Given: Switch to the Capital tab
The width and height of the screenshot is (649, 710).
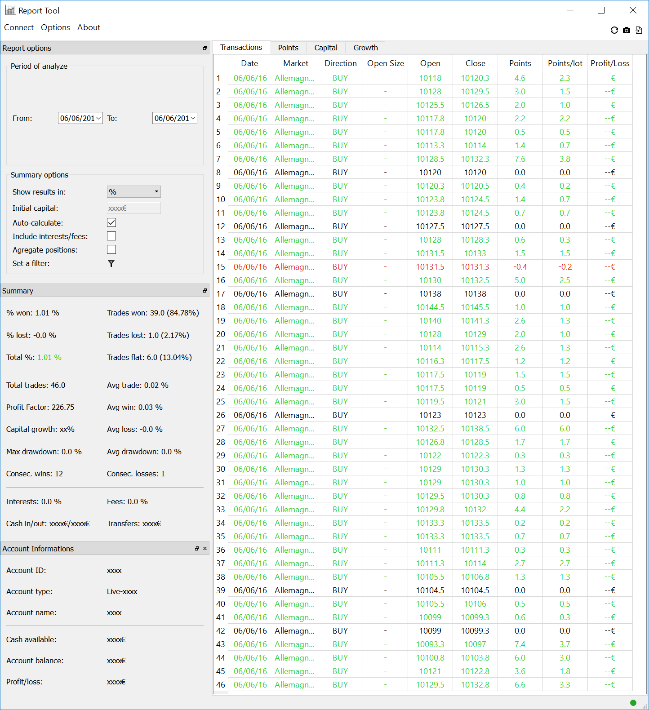Looking at the screenshot, I should tap(326, 48).
